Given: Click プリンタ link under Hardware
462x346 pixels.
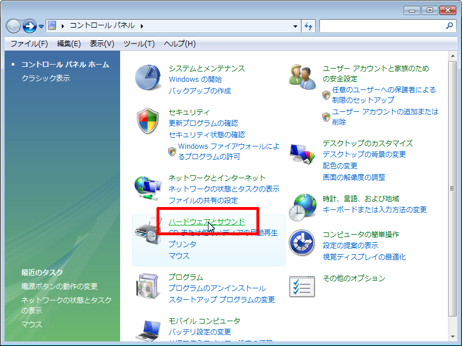Looking at the screenshot, I should point(182,244).
